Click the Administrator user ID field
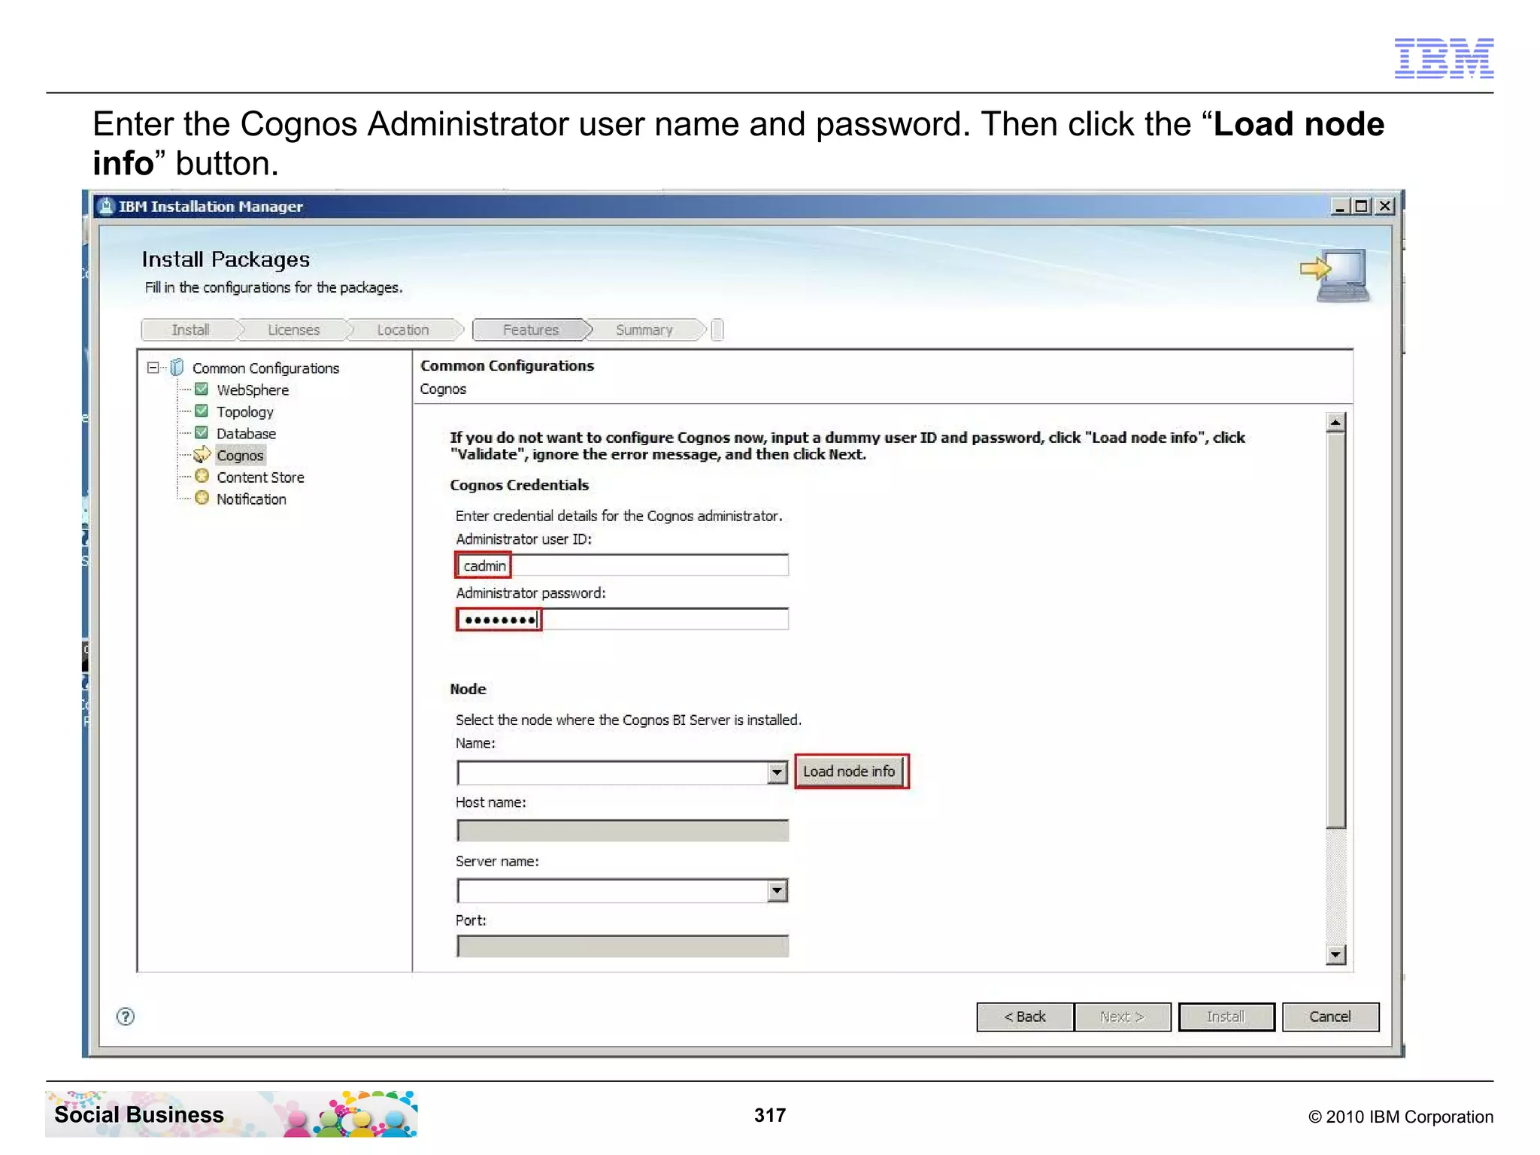The height and width of the screenshot is (1155, 1540). [623, 565]
